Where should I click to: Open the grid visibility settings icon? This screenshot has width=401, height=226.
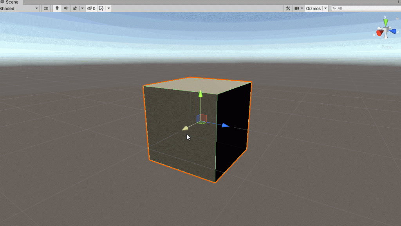tap(108, 8)
